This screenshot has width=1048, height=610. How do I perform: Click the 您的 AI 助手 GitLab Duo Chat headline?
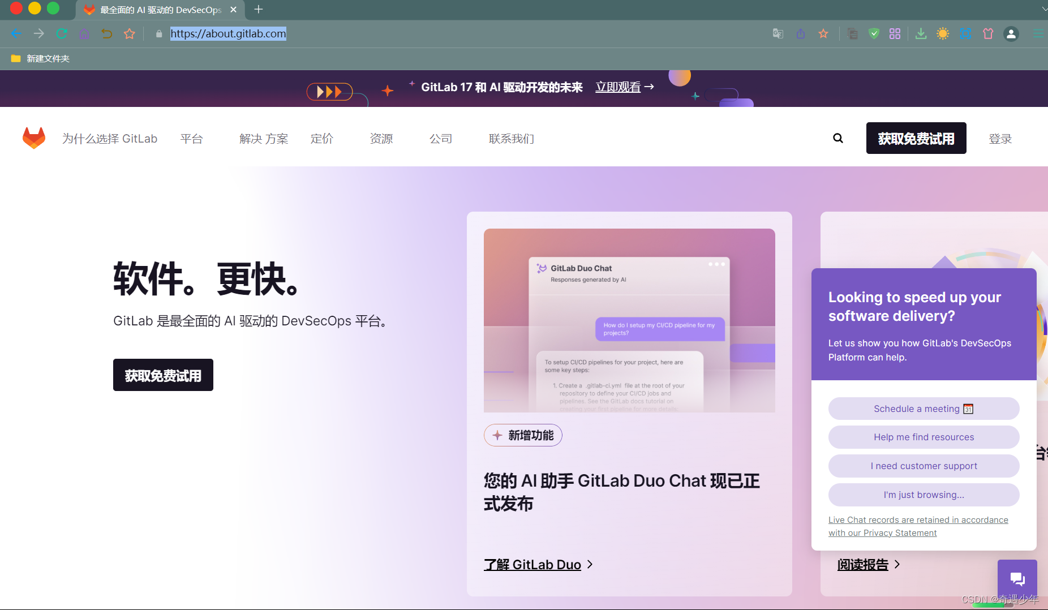coord(622,492)
